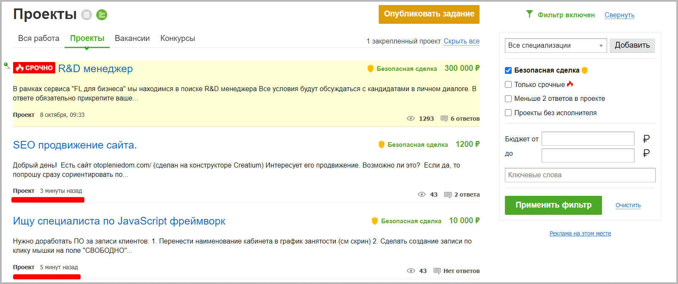Select the gray compact list view icon
This screenshot has height=284, width=678.
coord(87,14)
